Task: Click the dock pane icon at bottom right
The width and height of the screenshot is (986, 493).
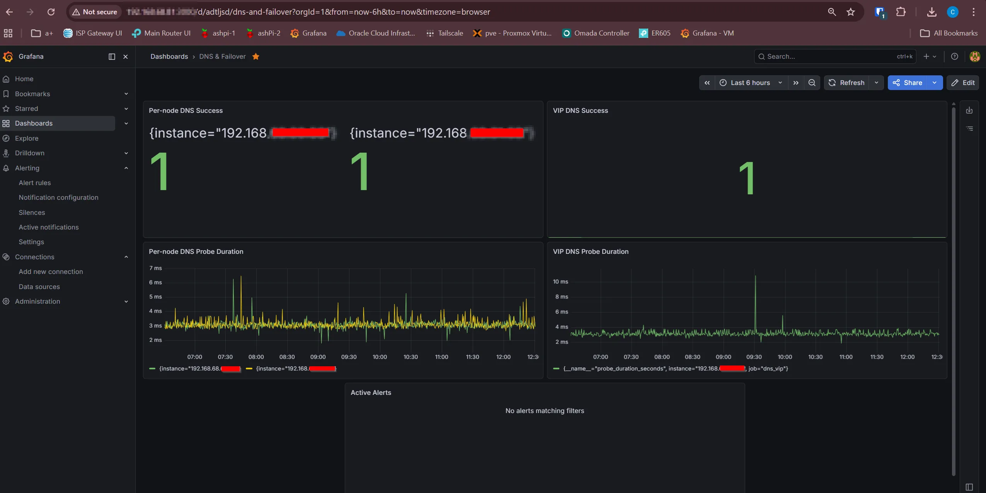Action: (969, 487)
